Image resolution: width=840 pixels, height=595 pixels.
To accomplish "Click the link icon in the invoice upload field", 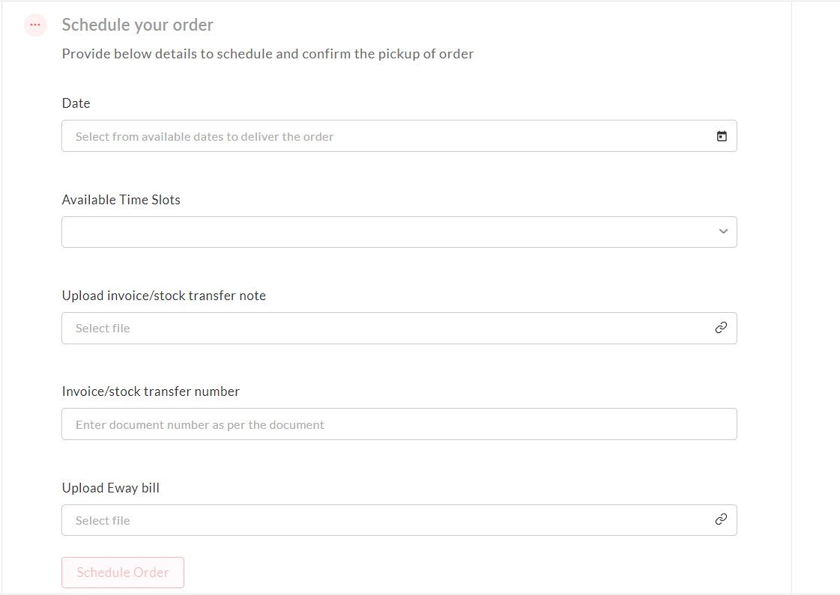I will [x=721, y=328].
